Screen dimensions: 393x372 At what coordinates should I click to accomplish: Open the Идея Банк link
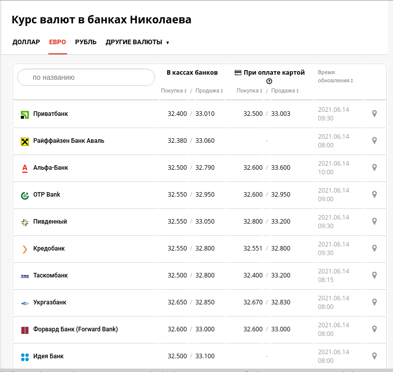pyautogui.click(x=48, y=356)
